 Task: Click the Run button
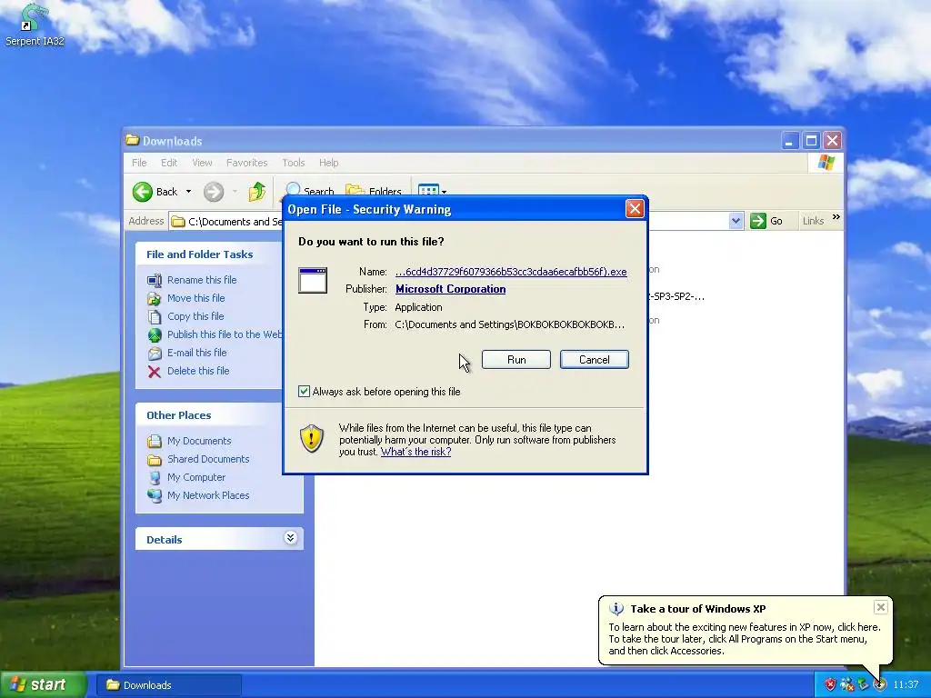click(x=516, y=360)
